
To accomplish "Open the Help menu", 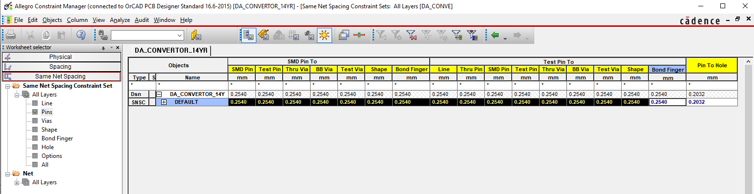I will (186, 20).
